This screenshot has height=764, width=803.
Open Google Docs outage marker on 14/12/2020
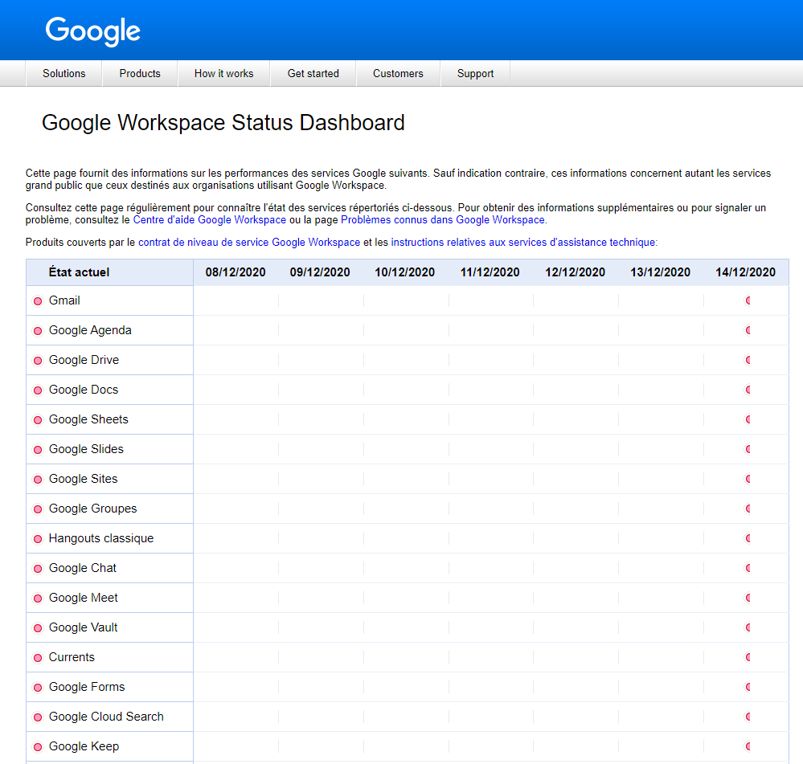coord(748,390)
